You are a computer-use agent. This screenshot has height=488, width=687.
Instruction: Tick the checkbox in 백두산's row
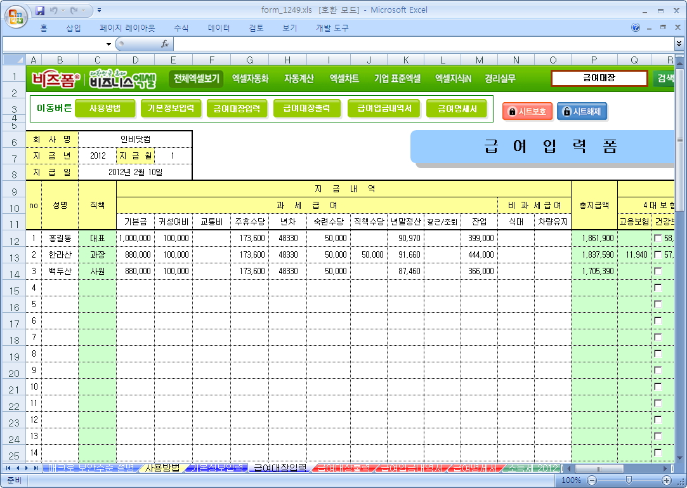658,271
